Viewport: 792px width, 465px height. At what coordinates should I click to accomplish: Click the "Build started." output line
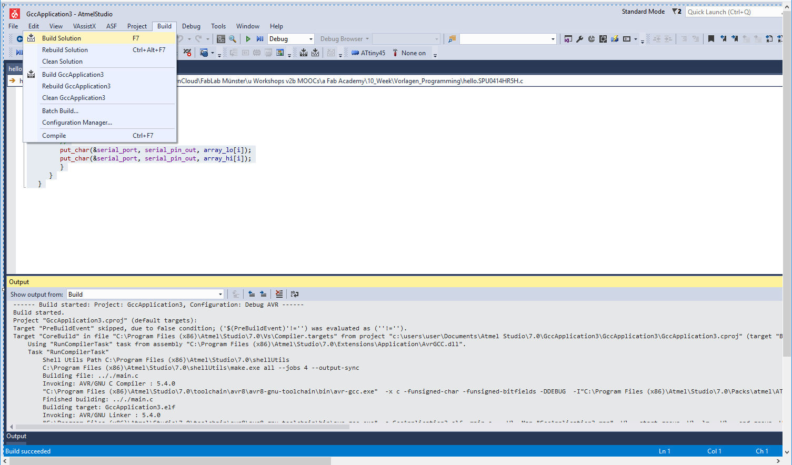(38, 312)
